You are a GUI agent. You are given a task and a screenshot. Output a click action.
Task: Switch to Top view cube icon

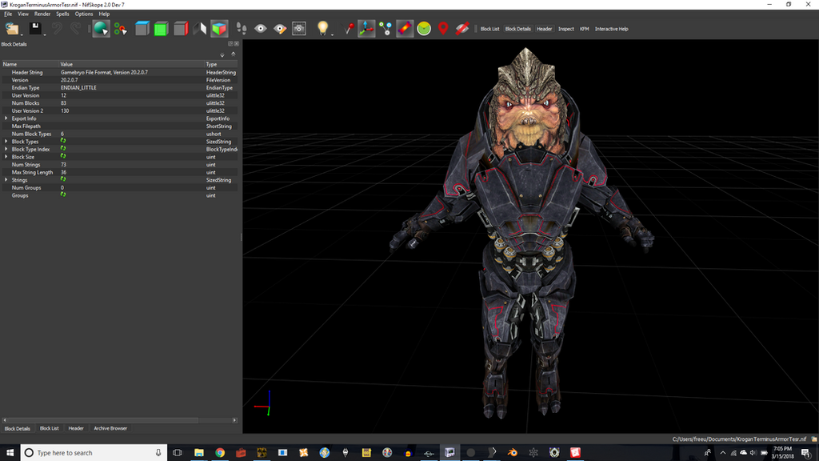pyautogui.click(x=142, y=29)
